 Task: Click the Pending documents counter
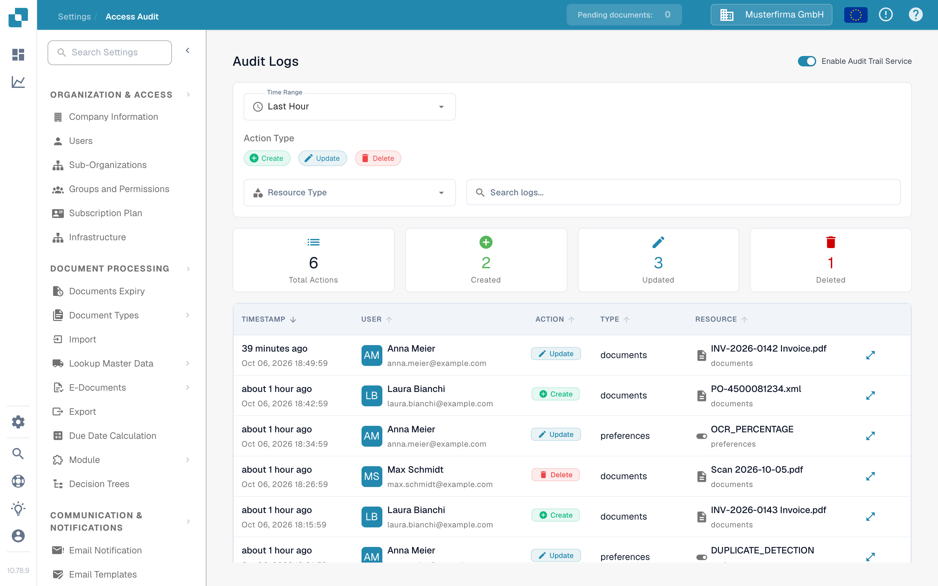624,15
